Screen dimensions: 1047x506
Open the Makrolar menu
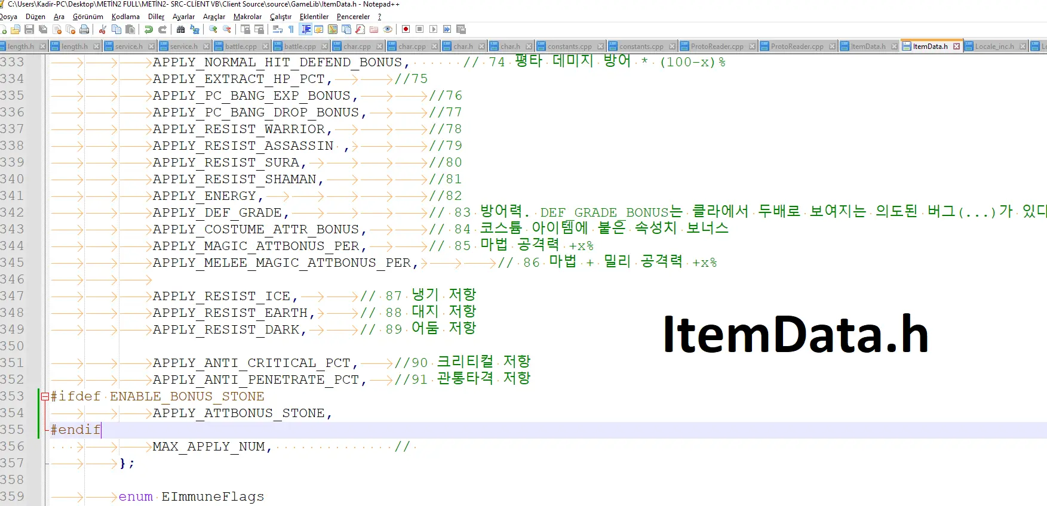[x=247, y=17]
